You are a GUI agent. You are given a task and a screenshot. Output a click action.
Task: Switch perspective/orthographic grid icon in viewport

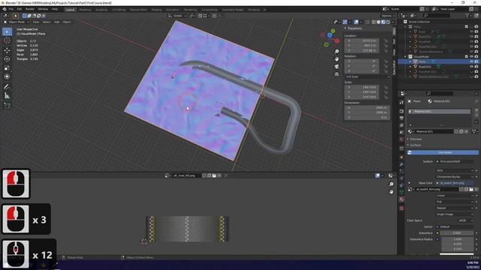(337, 74)
